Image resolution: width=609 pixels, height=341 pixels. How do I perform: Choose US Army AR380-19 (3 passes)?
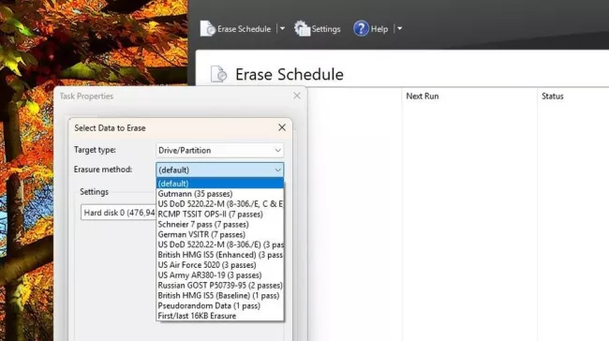tap(220, 275)
